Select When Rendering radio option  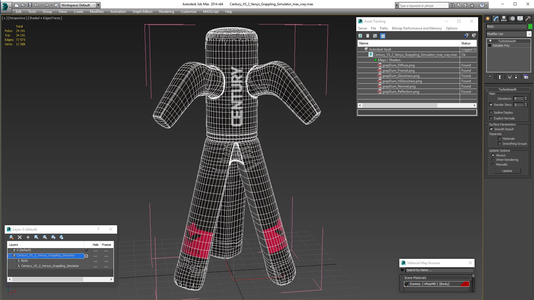[x=493, y=160]
